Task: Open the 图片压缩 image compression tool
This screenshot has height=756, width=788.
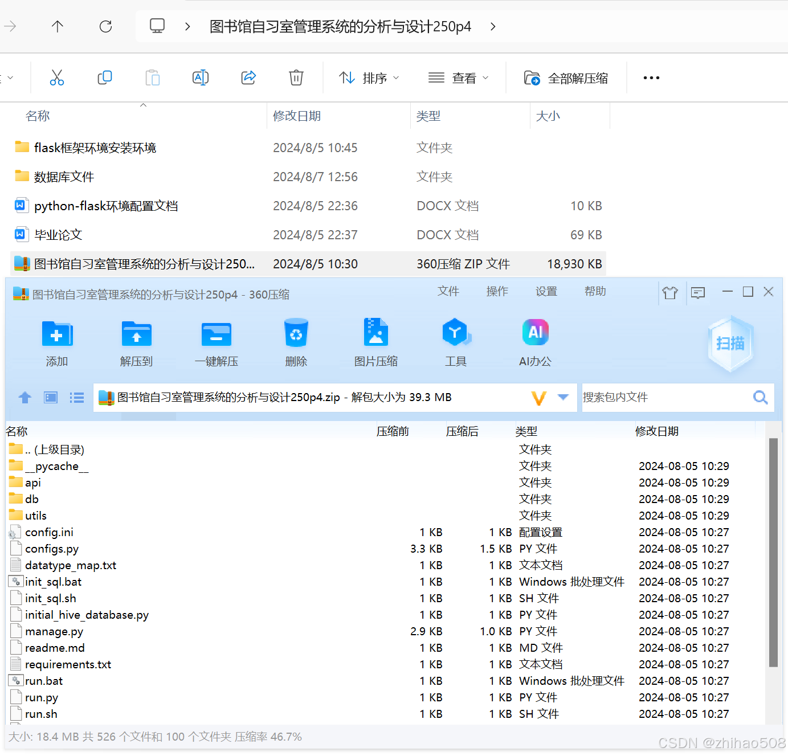Action: (x=375, y=342)
